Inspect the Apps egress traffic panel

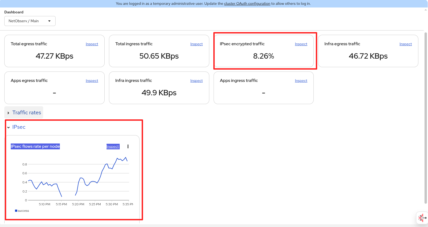(92, 81)
